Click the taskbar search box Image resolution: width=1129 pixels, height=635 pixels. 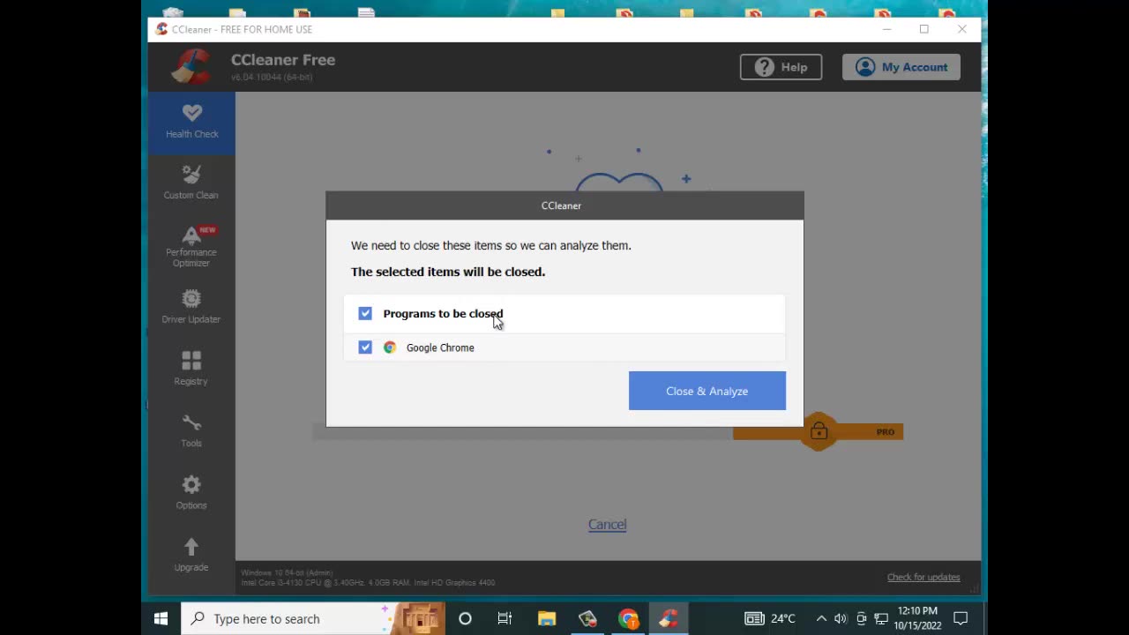312,618
